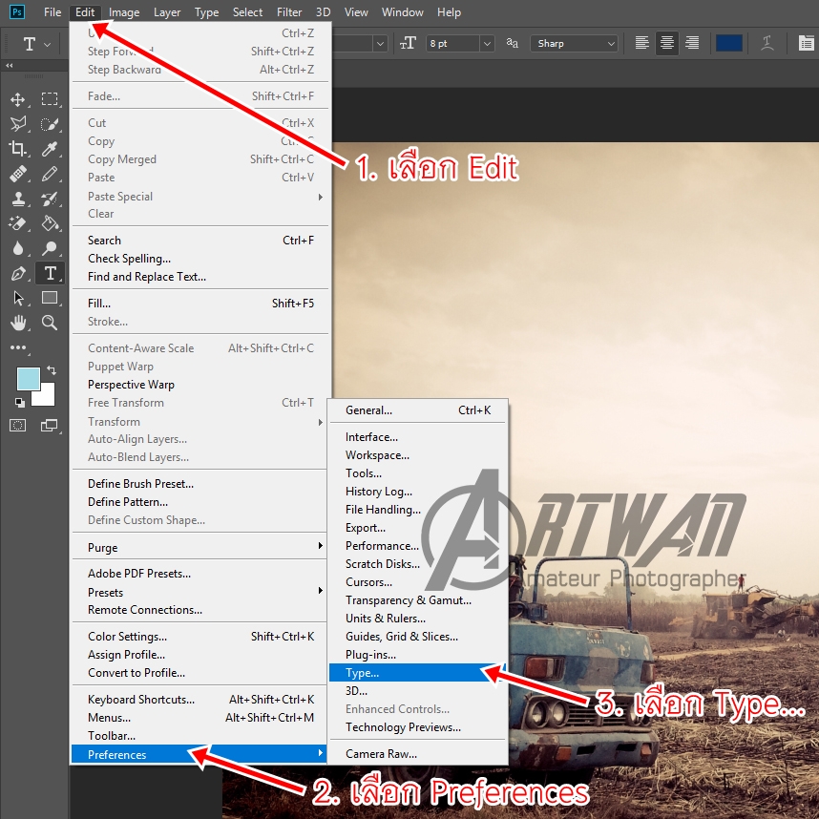This screenshot has width=819, height=819.
Task: Choose Perspective Warp entry
Action: [x=200, y=385]
